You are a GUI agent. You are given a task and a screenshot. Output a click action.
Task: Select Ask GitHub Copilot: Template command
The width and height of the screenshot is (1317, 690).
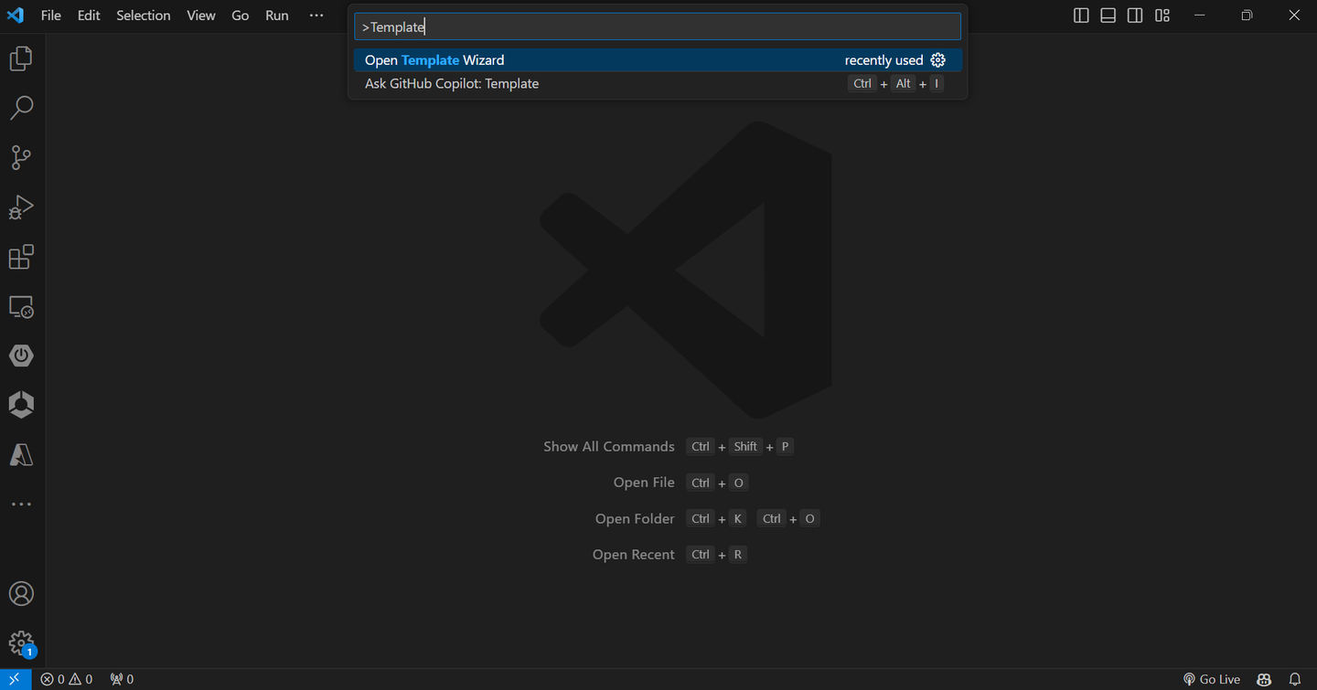point(658,84)
